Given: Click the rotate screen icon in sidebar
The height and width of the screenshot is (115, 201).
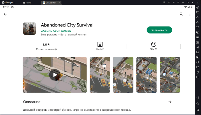Looking at the screenshot, I should point(198,62).
